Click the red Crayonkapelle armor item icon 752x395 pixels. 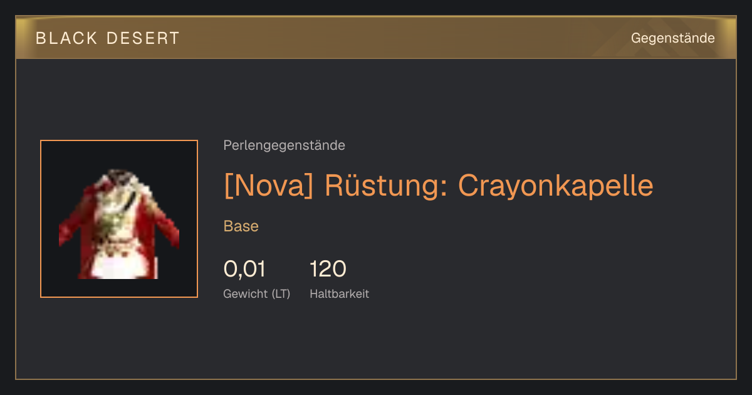(x=119, y=224)
